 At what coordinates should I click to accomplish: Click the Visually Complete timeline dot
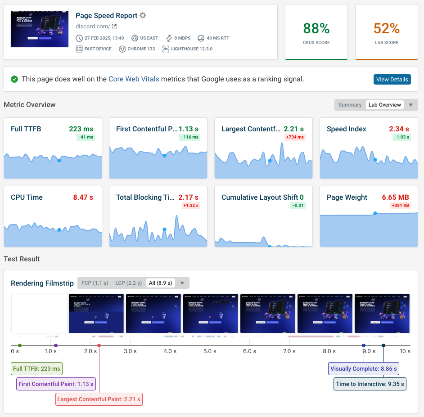[x=364, y=345]
